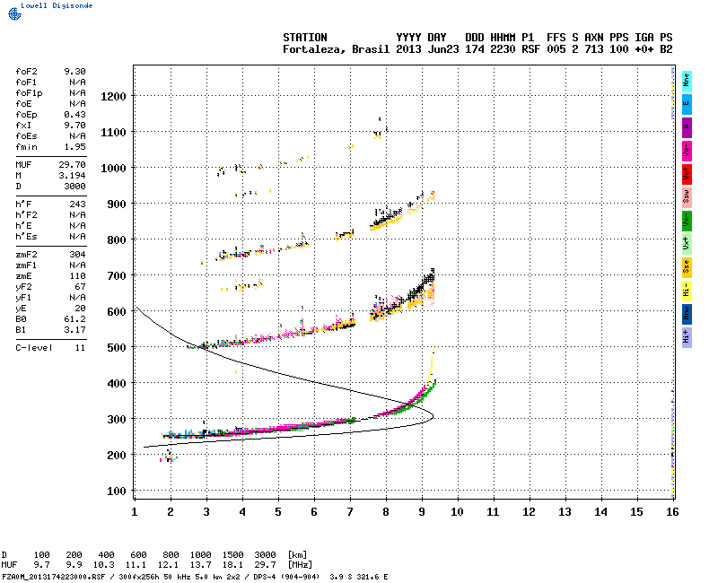718x583 pixels.
Task: Click the Lowell Digisonde globe logo
Action: [14, 13]
